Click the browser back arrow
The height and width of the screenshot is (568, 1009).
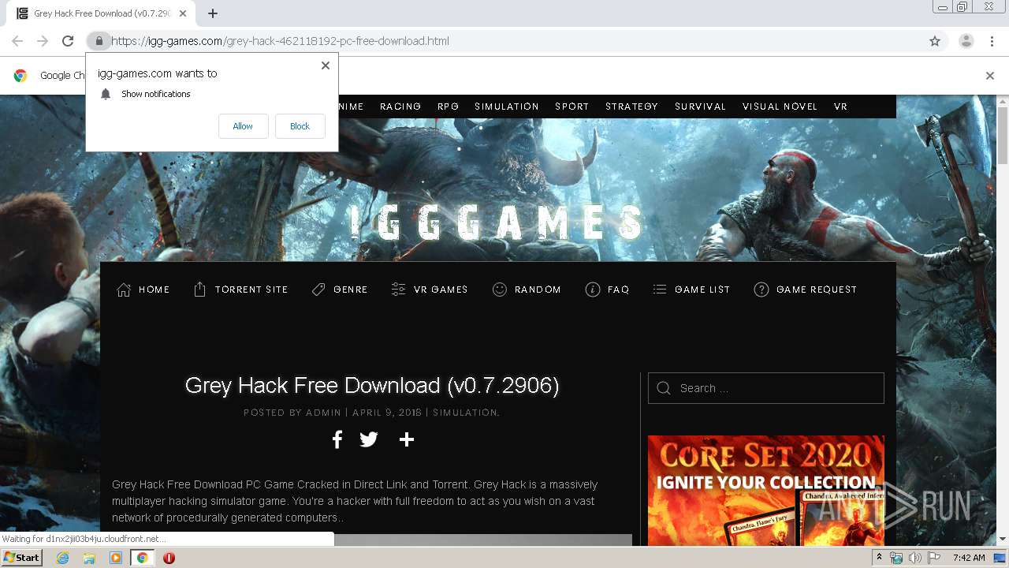pos(17,41)
